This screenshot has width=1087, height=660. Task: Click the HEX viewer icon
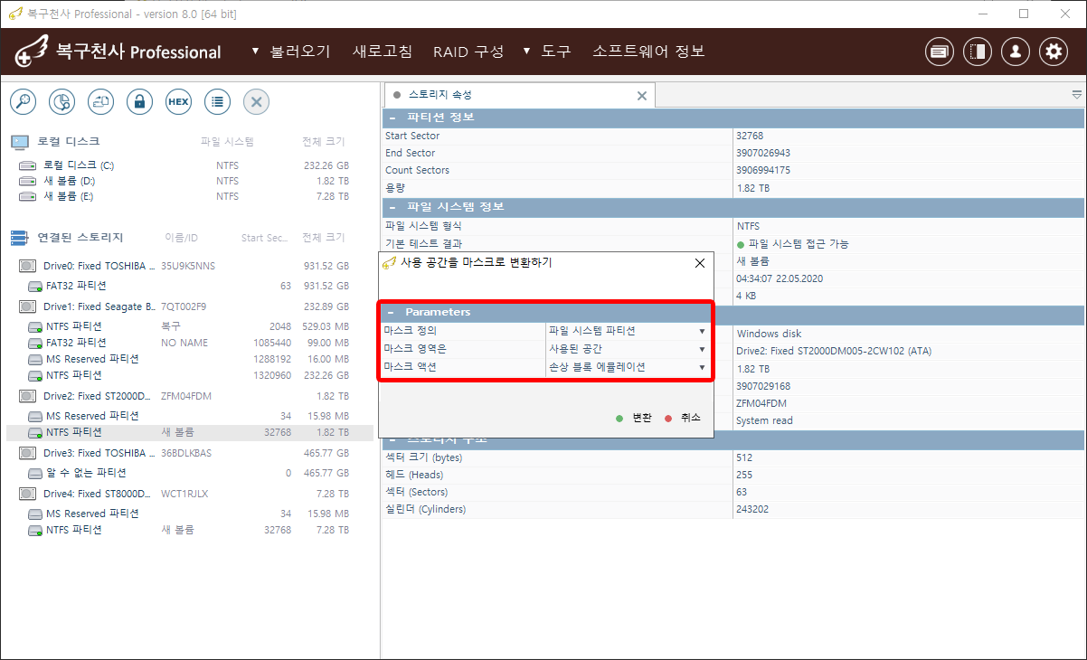coord(178,102)
